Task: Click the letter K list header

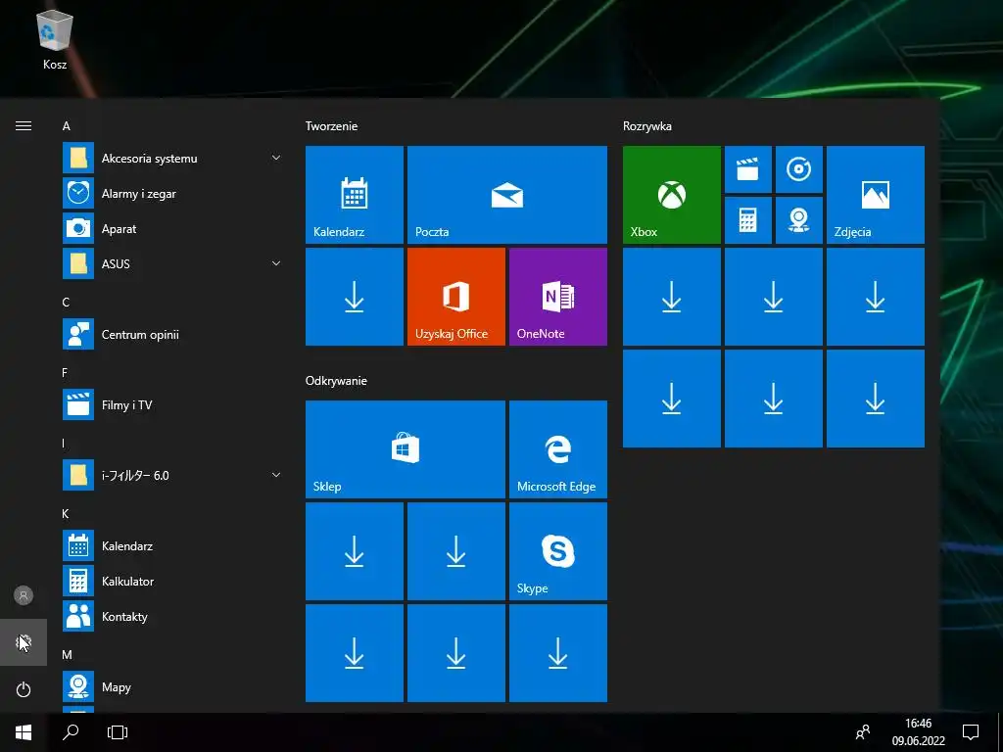Action: pyautogui.click(x=66, y=513)
